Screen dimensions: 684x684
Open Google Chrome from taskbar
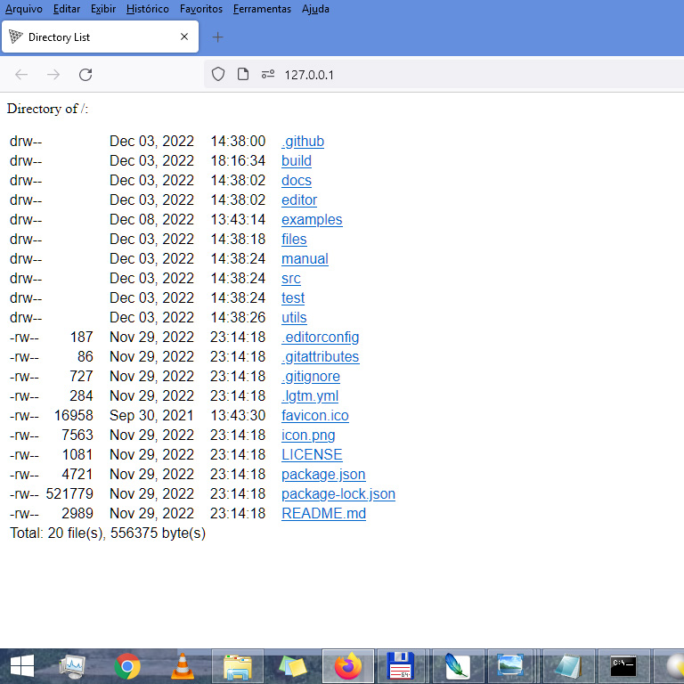[x=127, y=666]
